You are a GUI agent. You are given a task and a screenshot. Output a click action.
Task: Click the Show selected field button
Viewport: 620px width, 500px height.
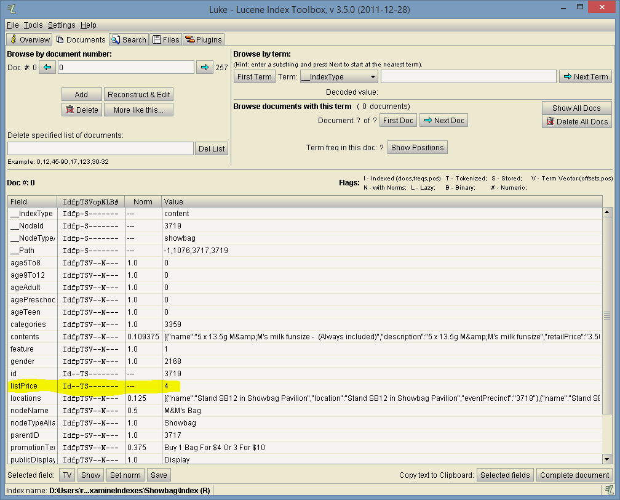[90, 475]
